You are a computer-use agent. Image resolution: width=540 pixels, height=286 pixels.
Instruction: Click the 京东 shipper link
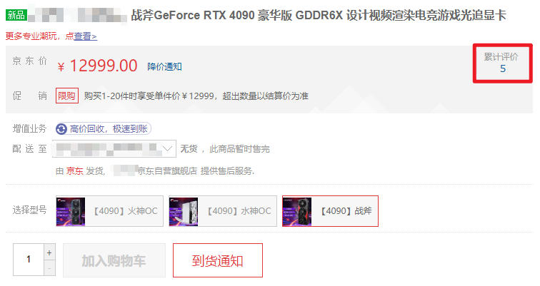[x=75, y=171]
